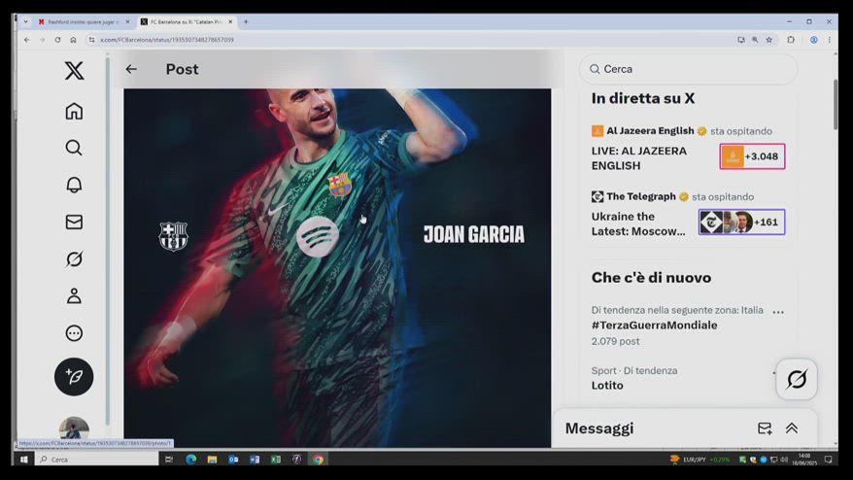The image size is (853, 480).
Task: Start new message in Messaggi drawer
Action: point(765,429)
